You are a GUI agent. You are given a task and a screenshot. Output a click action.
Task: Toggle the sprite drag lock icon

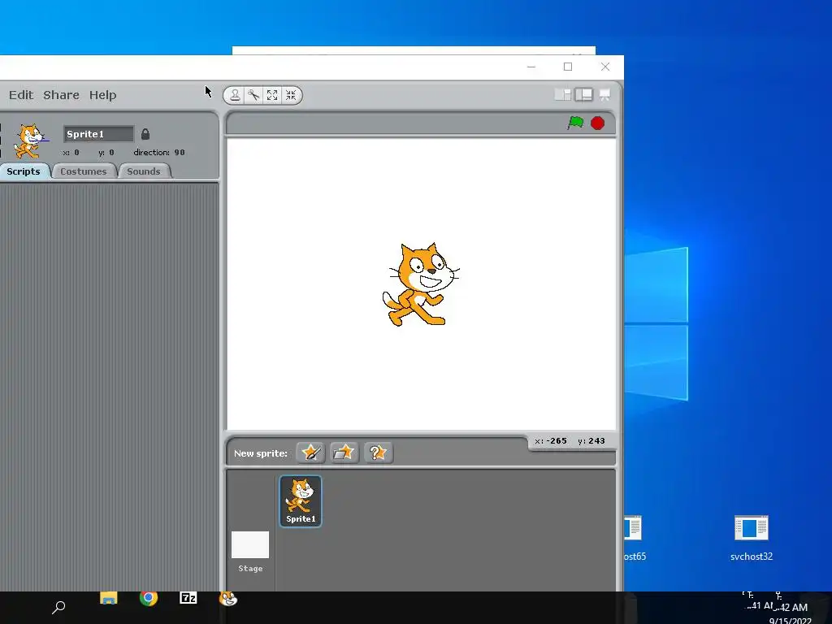click(145, 134)
